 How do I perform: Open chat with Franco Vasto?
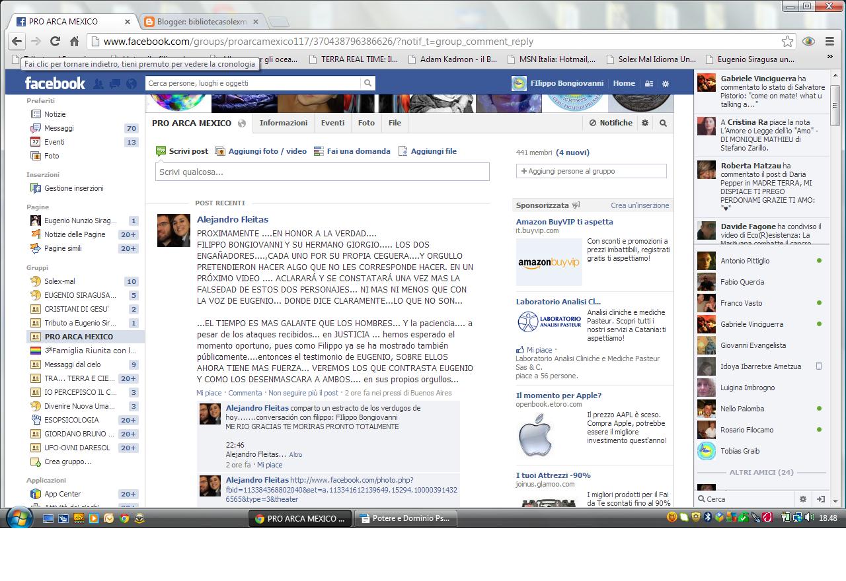coord(761,303)
